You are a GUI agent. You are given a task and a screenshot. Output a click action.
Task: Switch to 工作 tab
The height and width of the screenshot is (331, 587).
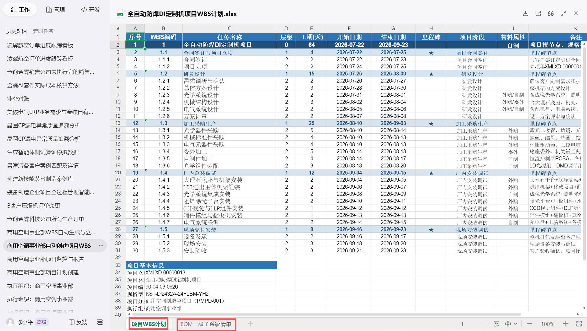coord(20,10)
